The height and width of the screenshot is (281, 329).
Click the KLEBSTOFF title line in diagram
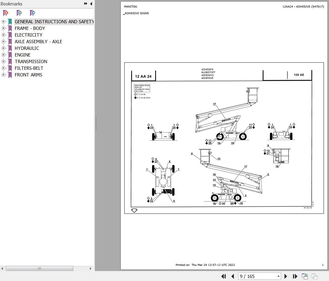pos(208,72)
